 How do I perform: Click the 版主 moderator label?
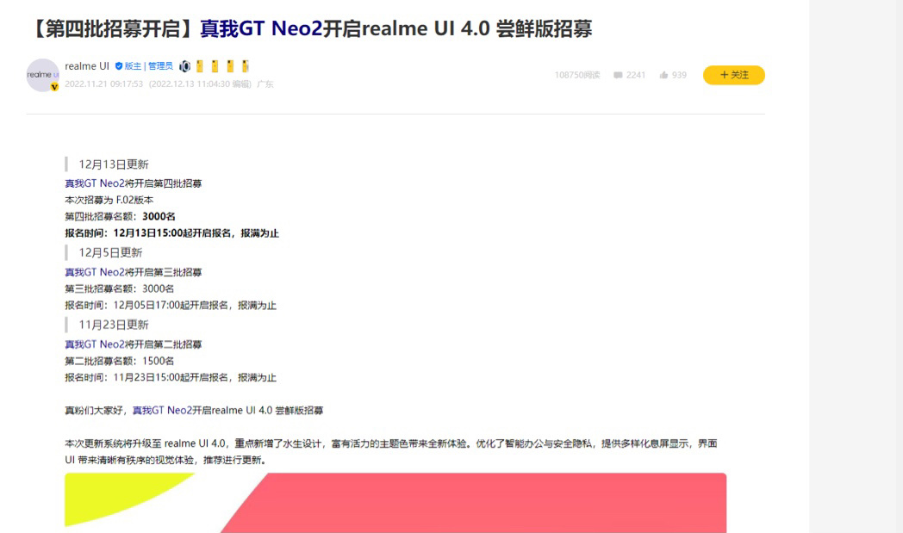[133, 66]
